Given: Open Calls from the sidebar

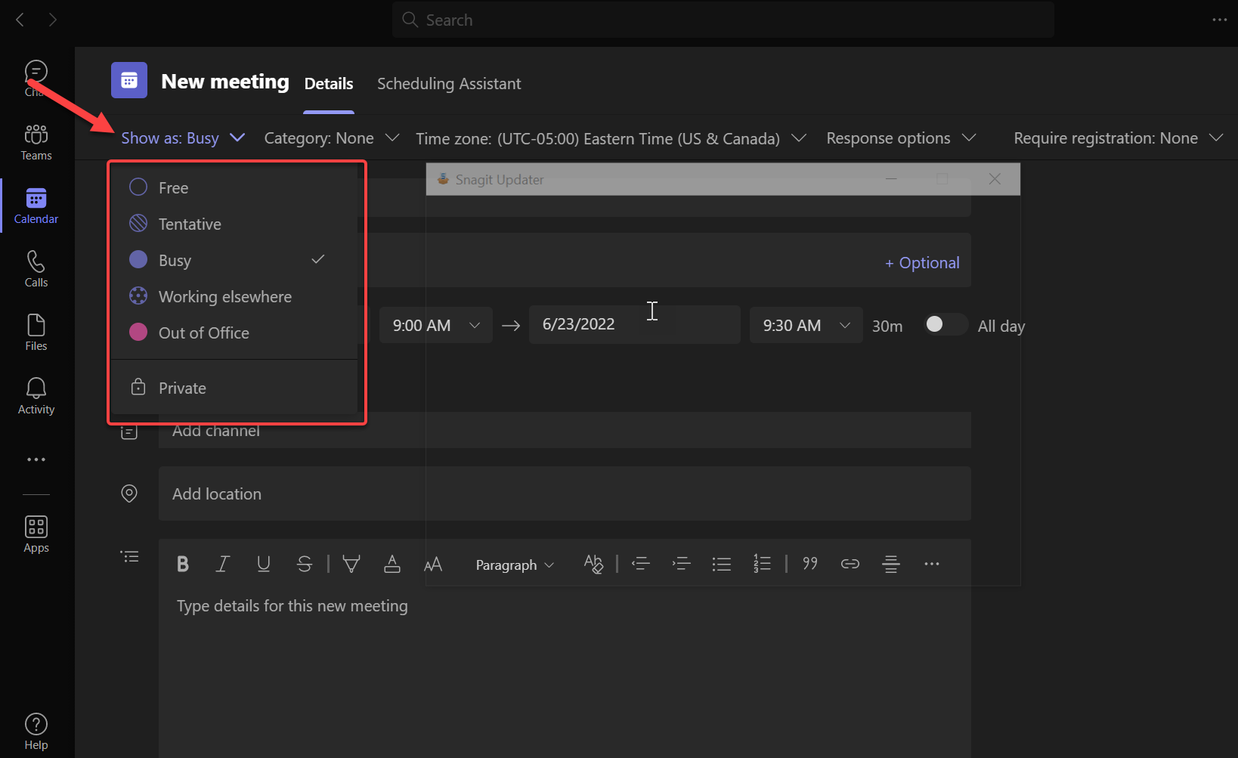Looking at the screenshot, I should click(36, 269).
